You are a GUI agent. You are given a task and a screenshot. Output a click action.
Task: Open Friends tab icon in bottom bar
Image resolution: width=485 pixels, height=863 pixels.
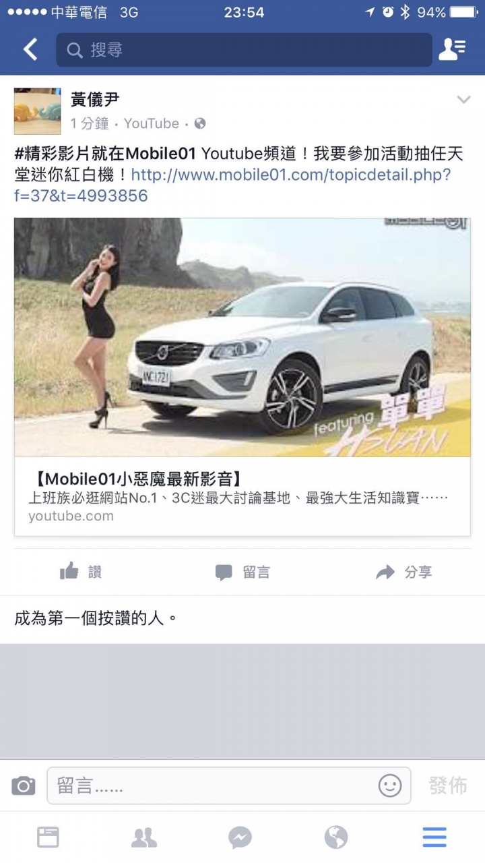pos(144,837)
